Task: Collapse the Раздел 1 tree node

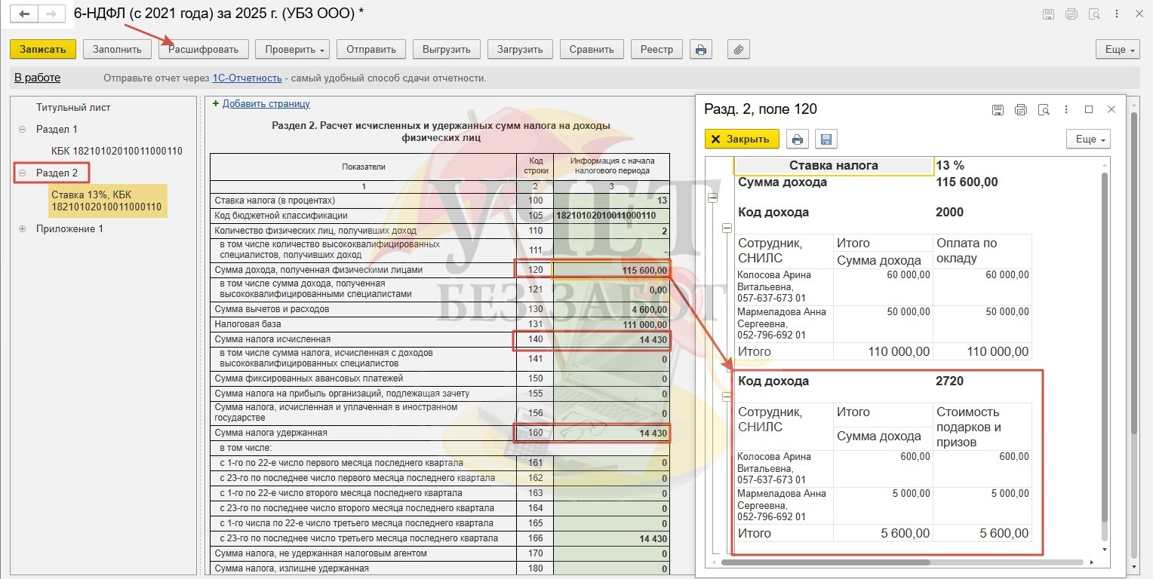Action: (x=22, y=130)
